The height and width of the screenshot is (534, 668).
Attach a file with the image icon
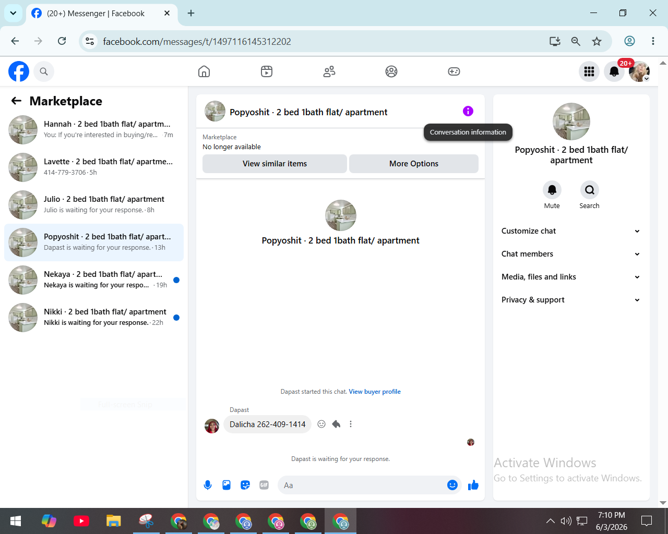(226, 485)
